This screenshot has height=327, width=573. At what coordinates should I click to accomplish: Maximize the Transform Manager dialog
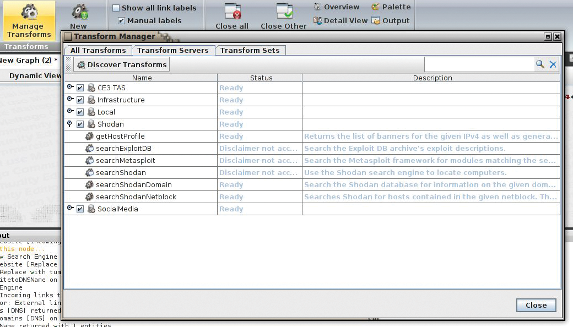click(548, 36)
